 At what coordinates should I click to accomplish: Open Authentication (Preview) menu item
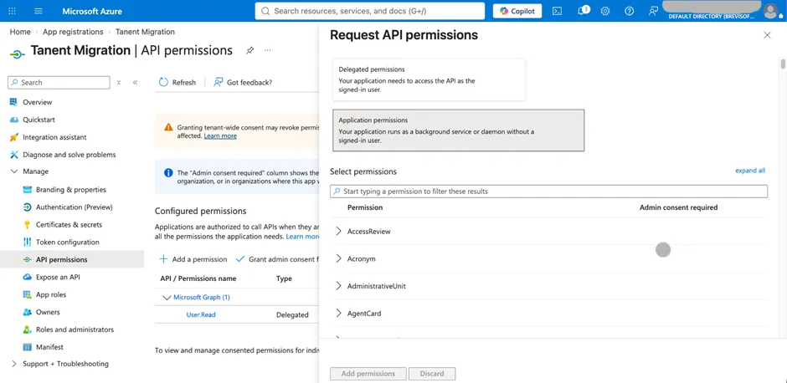(75, 207)
